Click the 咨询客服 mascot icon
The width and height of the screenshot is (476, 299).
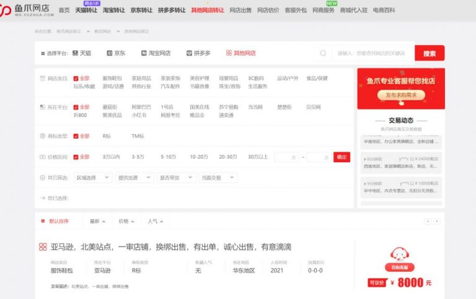click(x=400, y=256)
